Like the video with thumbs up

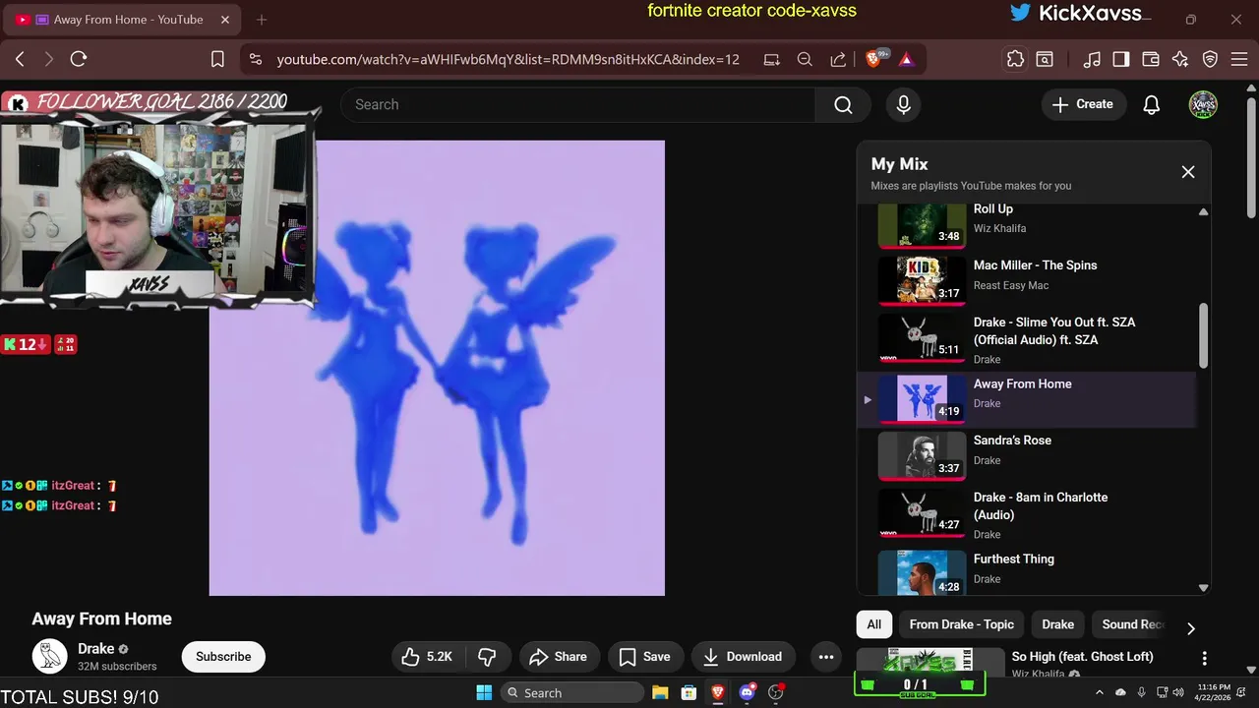coord(428,656)
